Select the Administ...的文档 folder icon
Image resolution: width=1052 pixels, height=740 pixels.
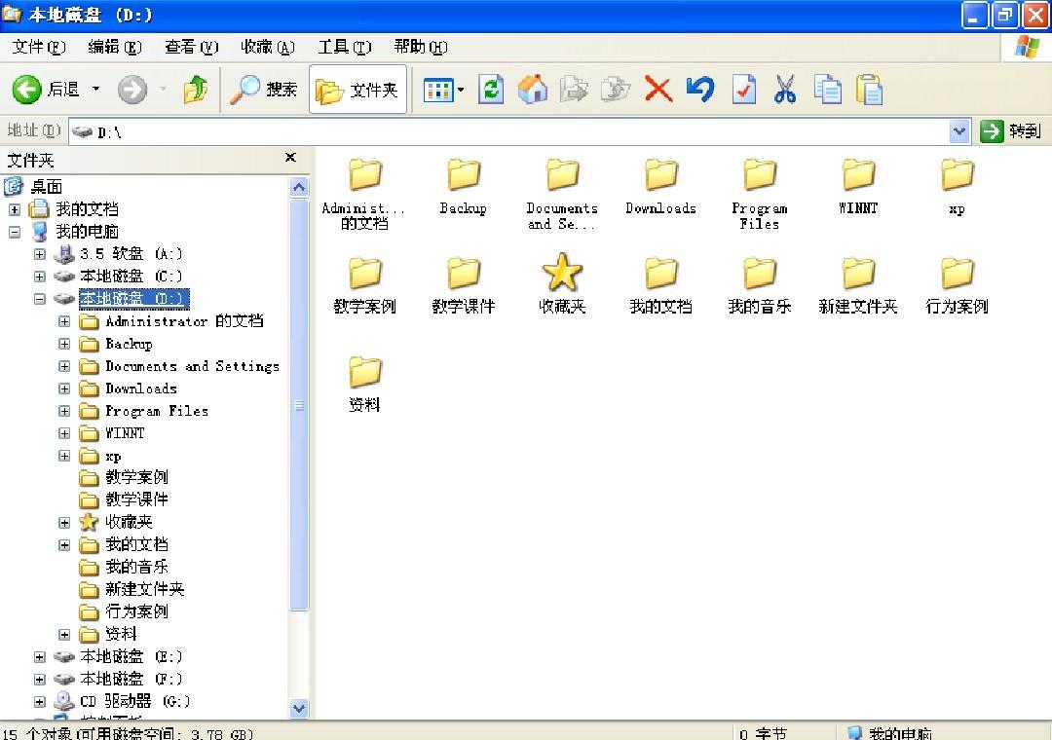click(365, 176)
